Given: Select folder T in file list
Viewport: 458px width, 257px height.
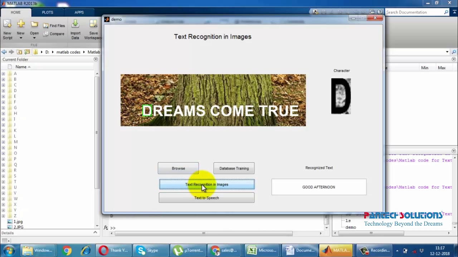Looking at the screenshot, I should [15, 182].
